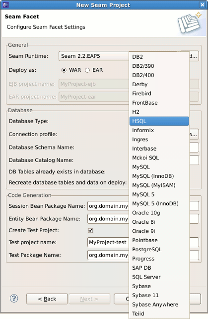Select Oracle 10g database type
The image size is (208, 319).
pos(159,213)
